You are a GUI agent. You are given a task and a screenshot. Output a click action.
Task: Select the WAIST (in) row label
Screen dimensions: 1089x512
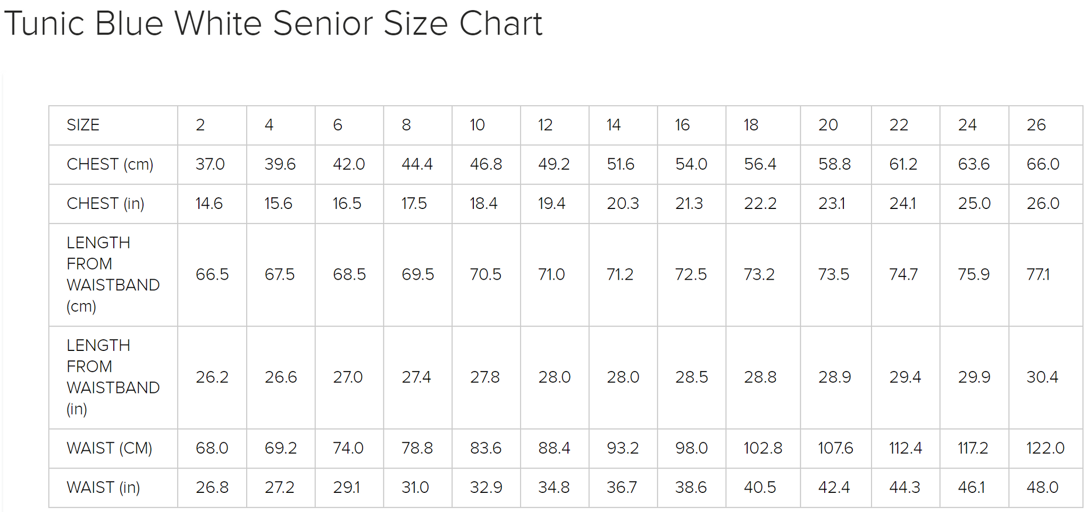click(103, 488)
